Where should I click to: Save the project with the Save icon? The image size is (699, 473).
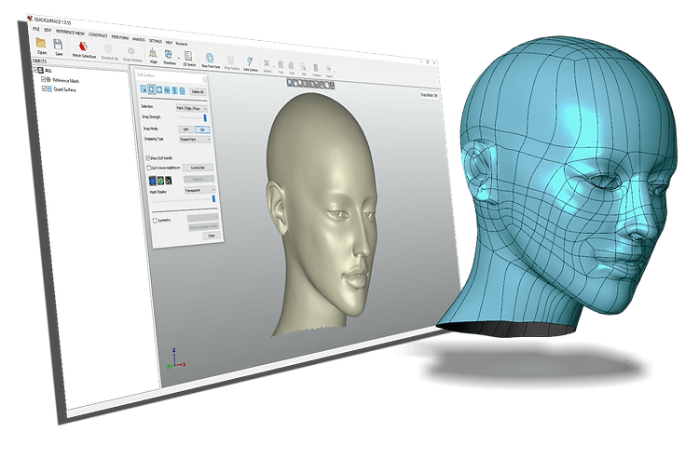pyautogui.click(x=58, y=45)
